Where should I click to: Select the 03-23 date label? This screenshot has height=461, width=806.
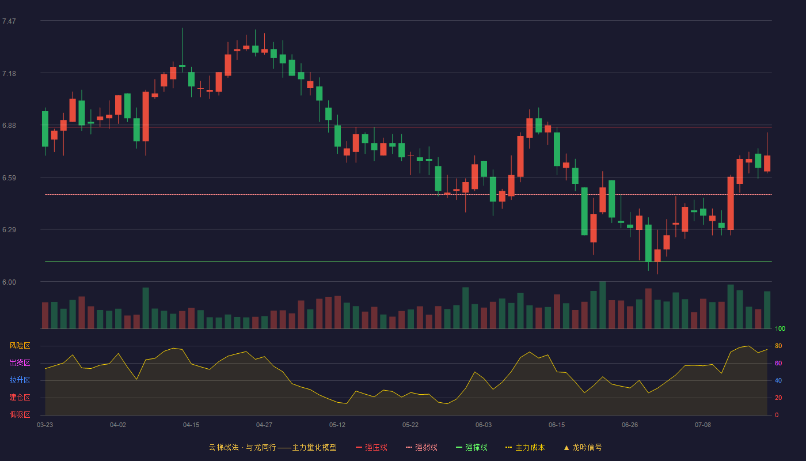[45, 425]
